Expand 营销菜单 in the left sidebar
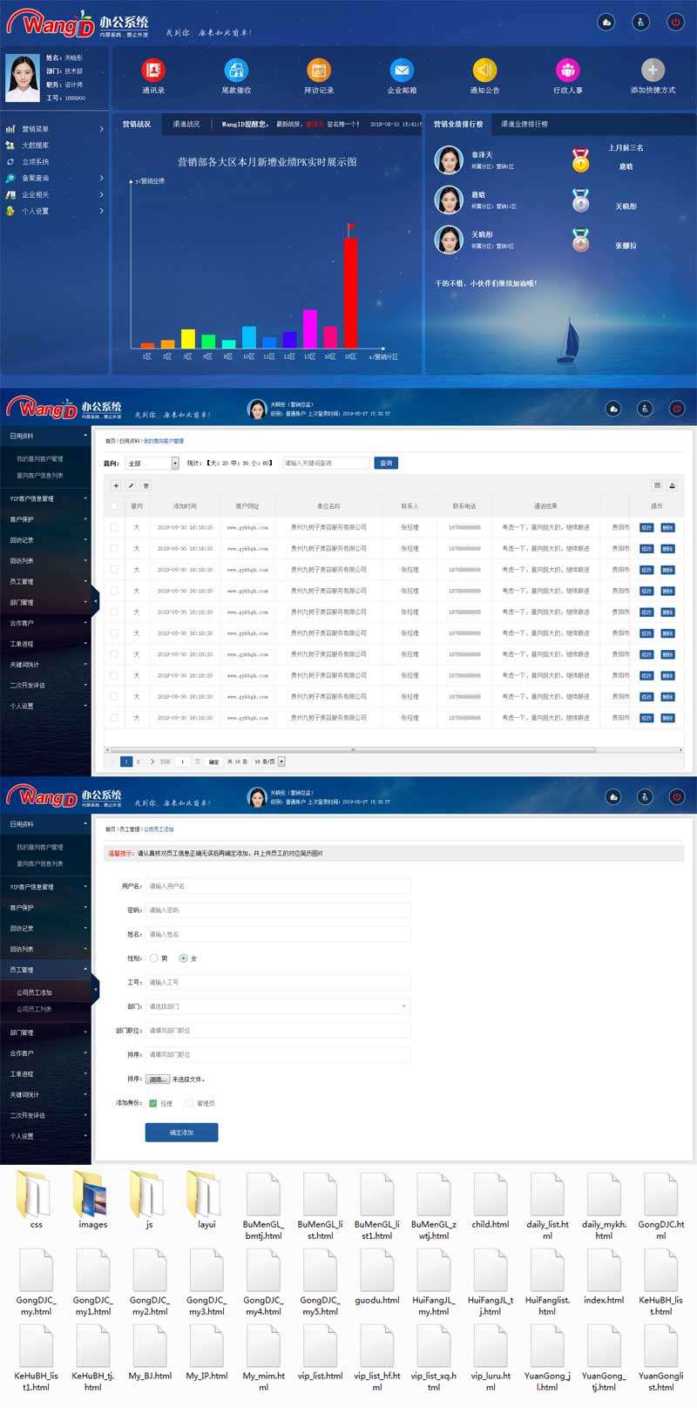 [52, 129]
